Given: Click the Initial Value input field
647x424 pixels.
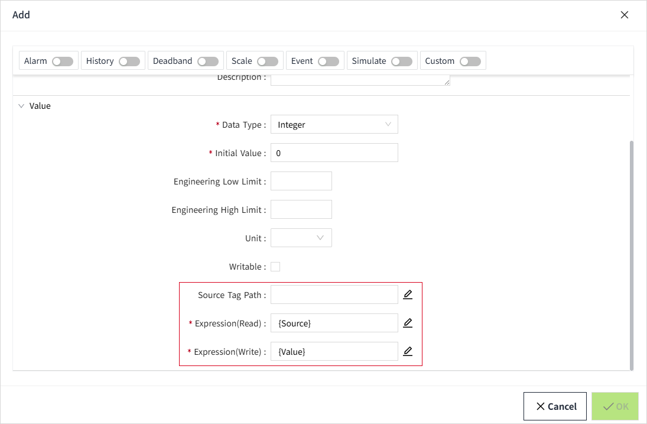Looking at the screenshot, I should pos(334,153).
